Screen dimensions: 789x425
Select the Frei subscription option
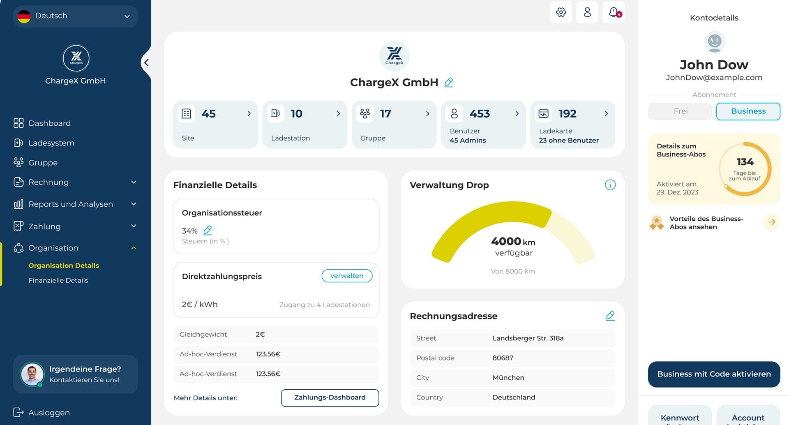tap(680, 111)
